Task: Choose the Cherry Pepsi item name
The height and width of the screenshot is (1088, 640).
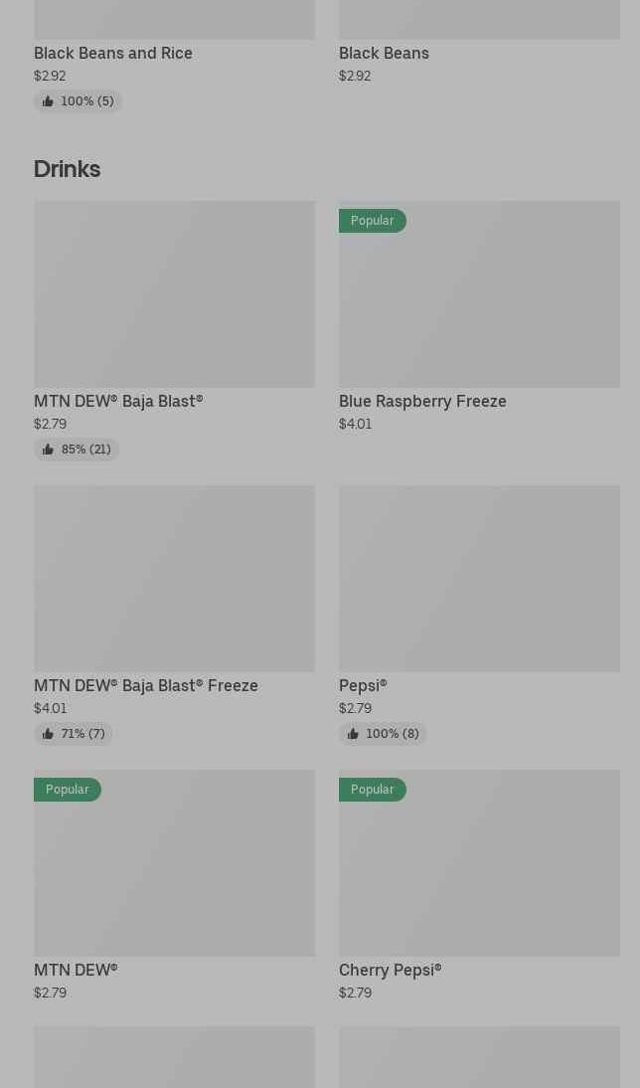Action: click(x=390, y=970)
